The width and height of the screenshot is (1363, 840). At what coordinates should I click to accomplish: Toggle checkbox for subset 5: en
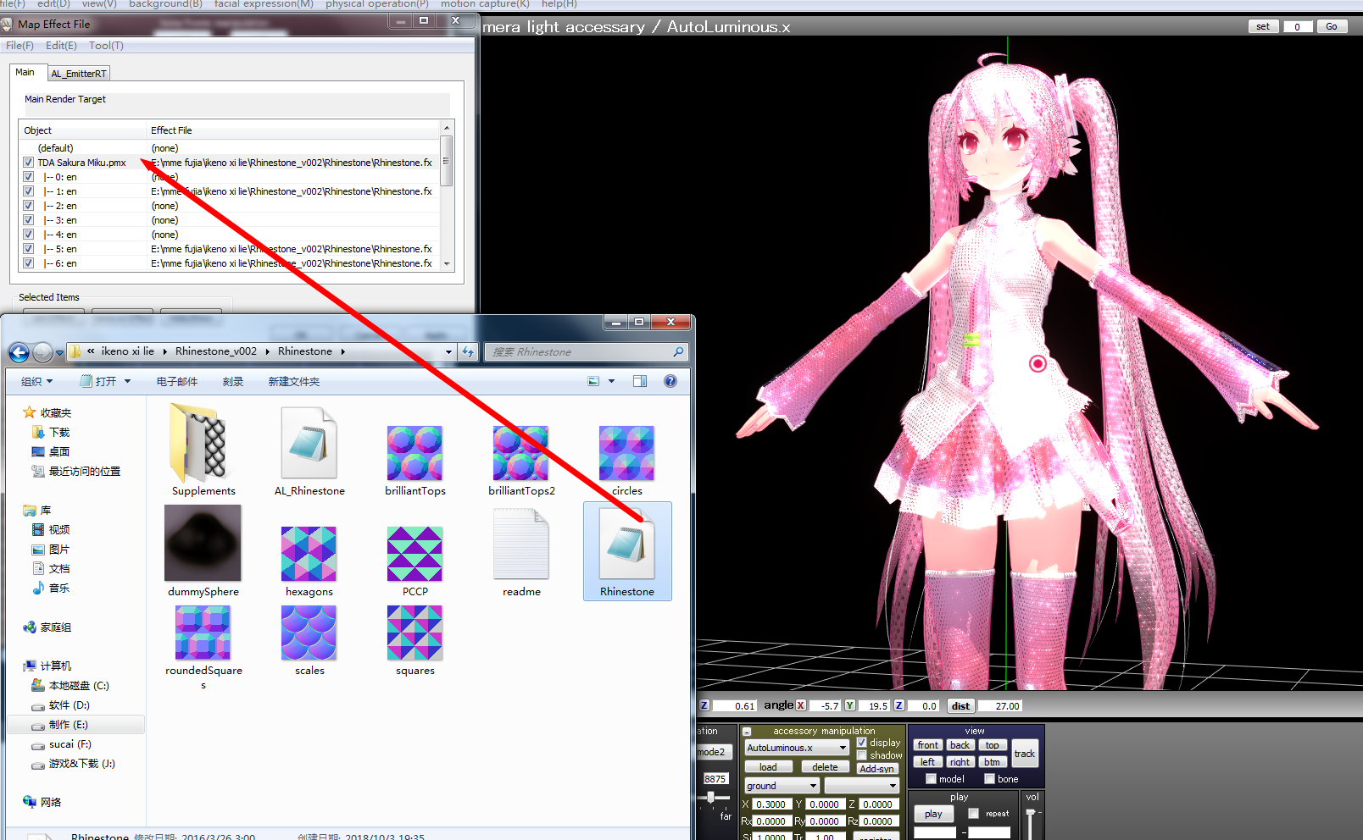click(x=28, y=249)
